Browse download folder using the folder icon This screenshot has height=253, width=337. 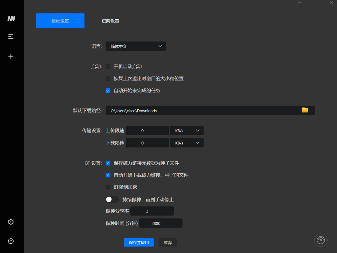[x=305, y=110]
